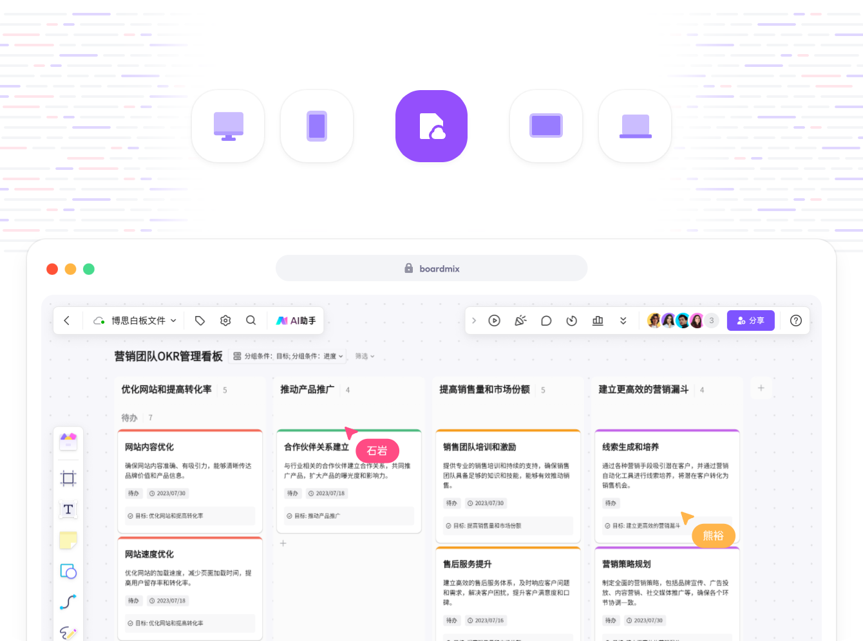863x641 pixels.
Task: Select the Text tool
Action: (x=68, y=509)
